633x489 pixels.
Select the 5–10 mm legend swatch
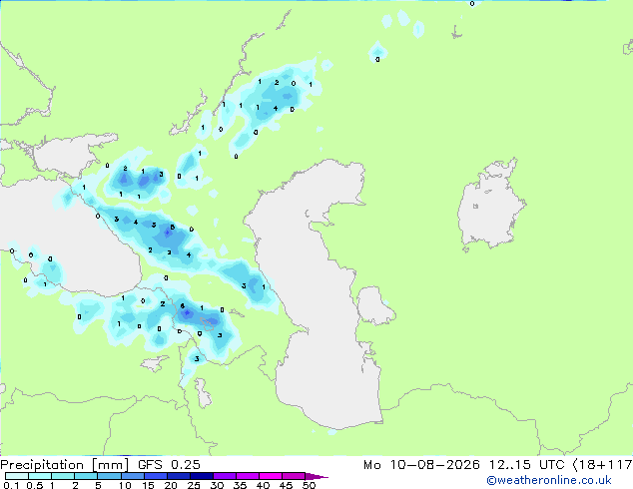109,476
